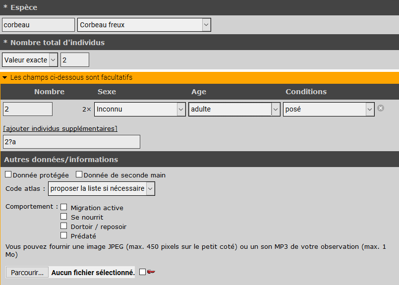Enable Donnée de seconde main
The image size is (399, 285).
[79, 174]
